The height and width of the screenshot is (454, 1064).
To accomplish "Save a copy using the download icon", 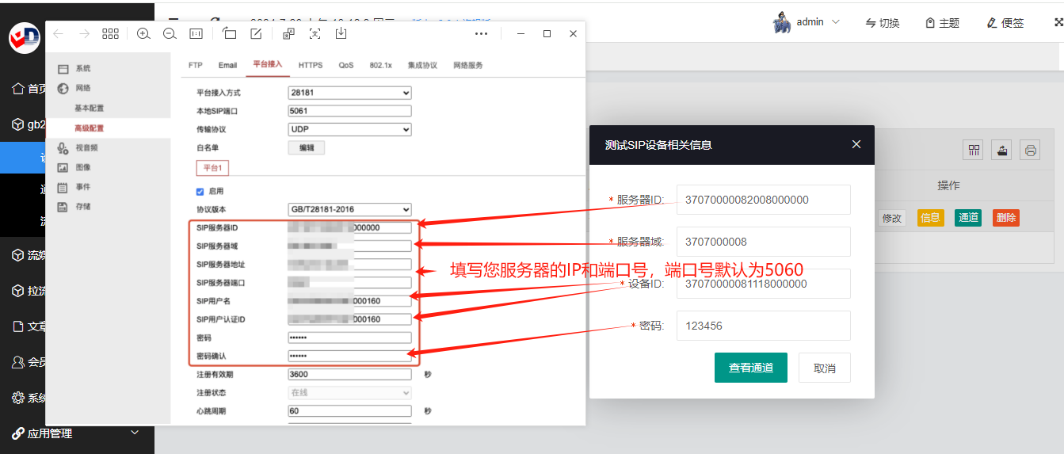I will [341, 33].
